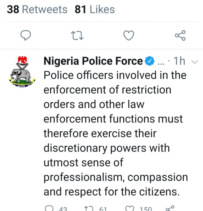Open the Police Force tweet text body
The width and height of the screenshot is (203, 211).
click(116, 133)
